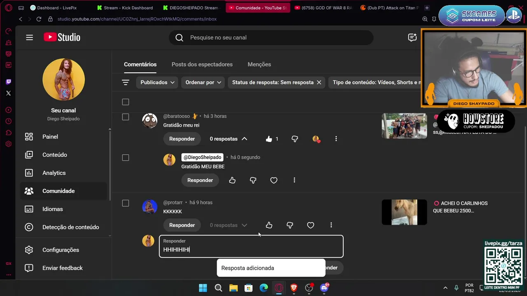The image size is (527, 296).
Task: Click Responder under @baratooso comment
Action: coord(182,139)
